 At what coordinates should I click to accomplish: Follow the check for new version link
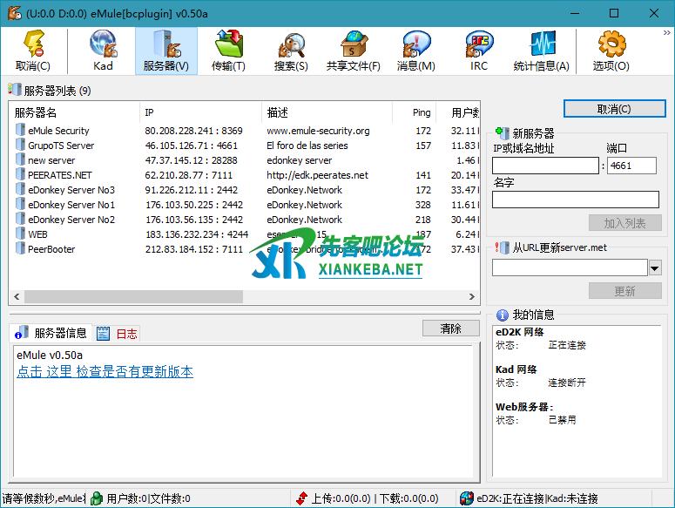105,372
